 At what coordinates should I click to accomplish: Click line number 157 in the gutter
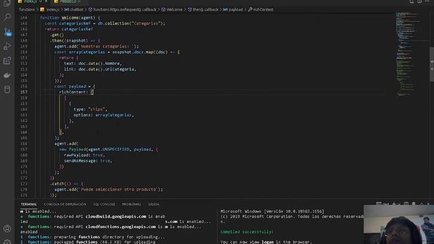pos(24,92)
